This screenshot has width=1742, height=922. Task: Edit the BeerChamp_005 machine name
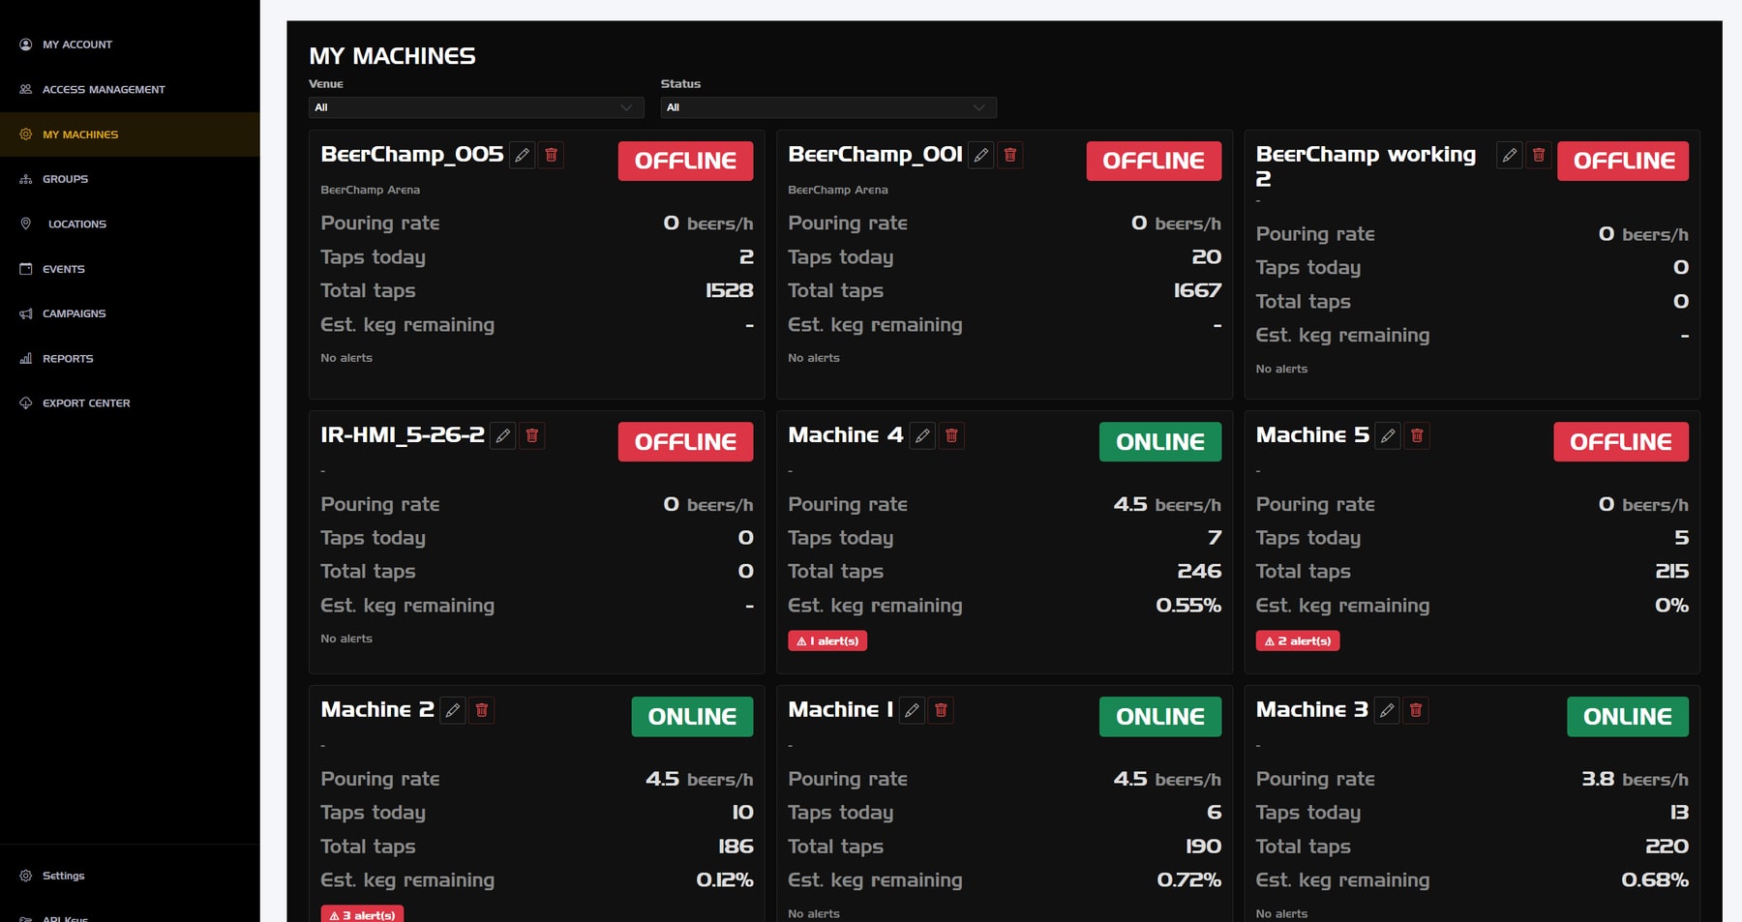[x=522, y=155]
